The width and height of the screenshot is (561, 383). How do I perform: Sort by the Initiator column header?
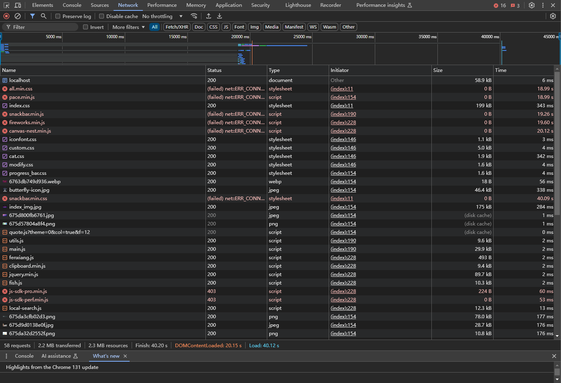[x=380, y=70]
